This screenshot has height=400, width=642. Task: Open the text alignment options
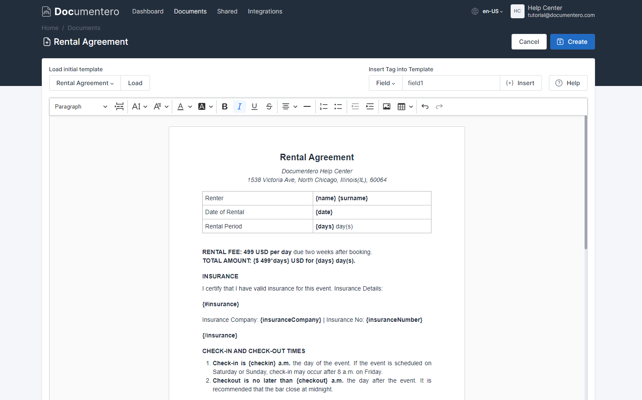289,106
